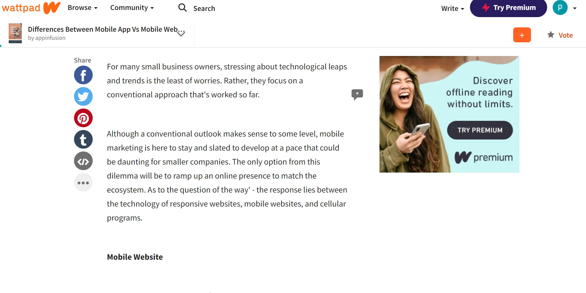Click the magnifying glass search icon
586x293 pixels.
(x=182, y=7)
